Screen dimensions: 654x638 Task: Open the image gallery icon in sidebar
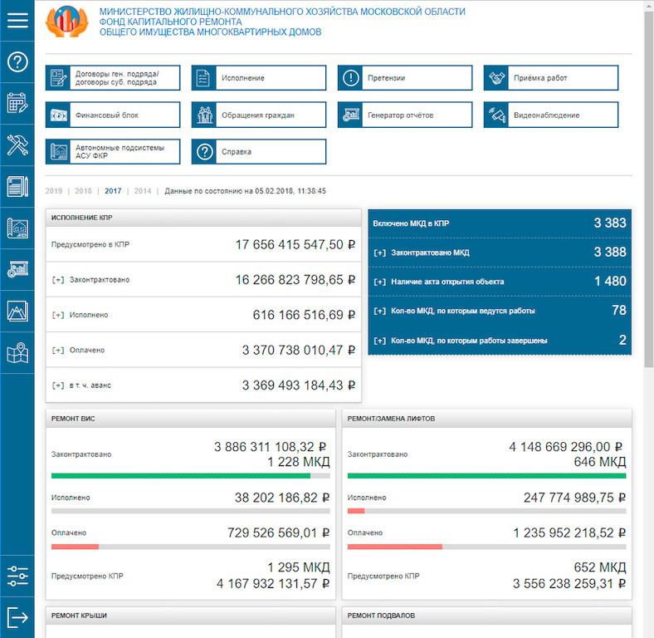pos(17,311)
